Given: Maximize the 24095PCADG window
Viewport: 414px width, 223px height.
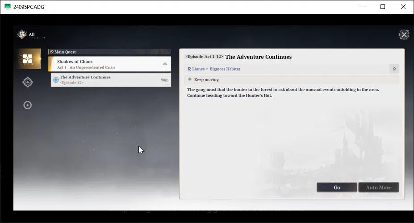Looking at the screenshot, I should pyautogui.click(x=383, y=7).
